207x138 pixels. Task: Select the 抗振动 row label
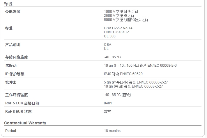click(11, 66)
